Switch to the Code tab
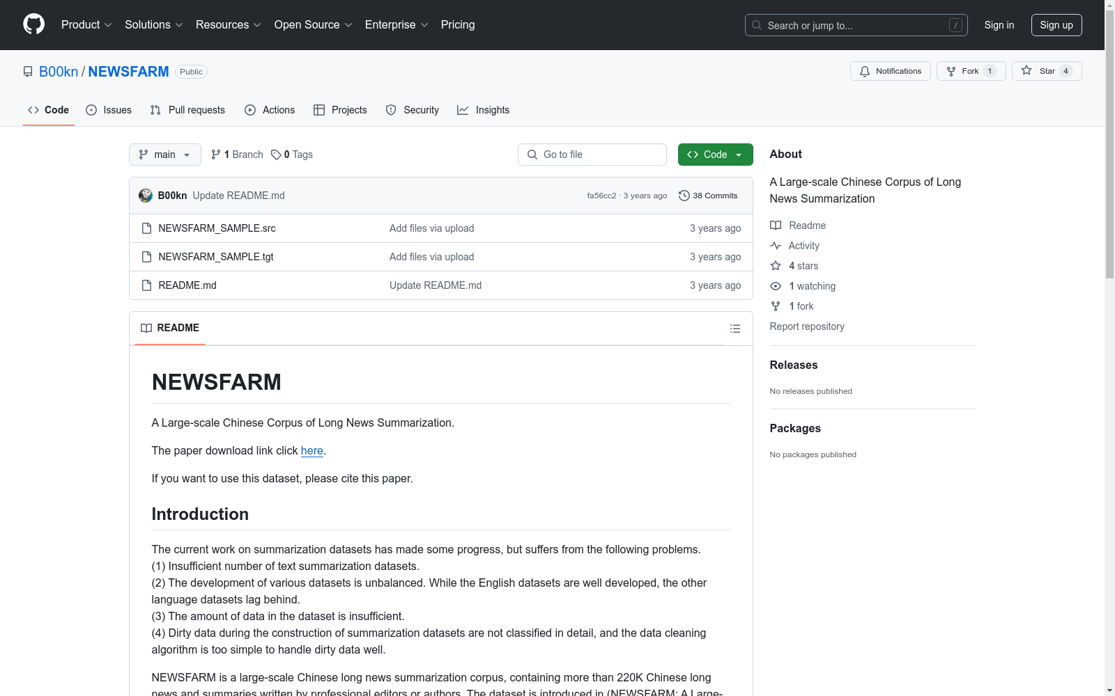Image resolution: width=1115 pixels, height=696 pixels. (48, 110)
